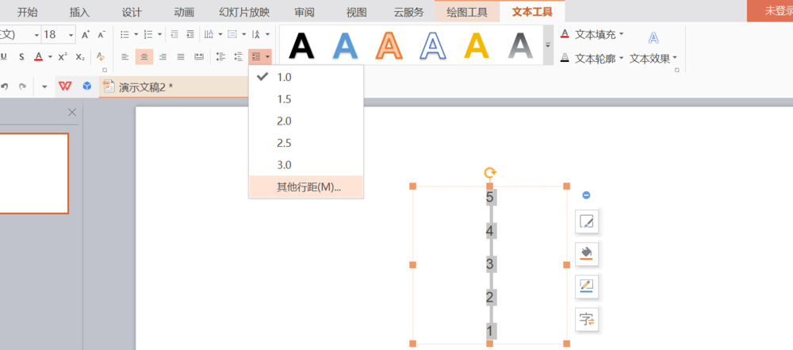Apply red font color A
Image resolution: width=793 pixels, height=350 pixels.
(x=38, y=56)
